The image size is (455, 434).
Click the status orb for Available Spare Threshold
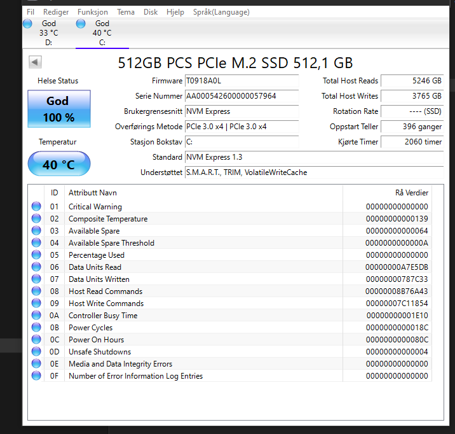(x=36, y=242)
